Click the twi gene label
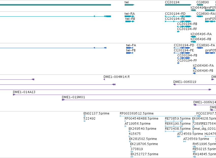The image size is (216, 158). [126, 2]
